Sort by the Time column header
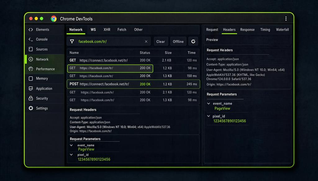 191,53
